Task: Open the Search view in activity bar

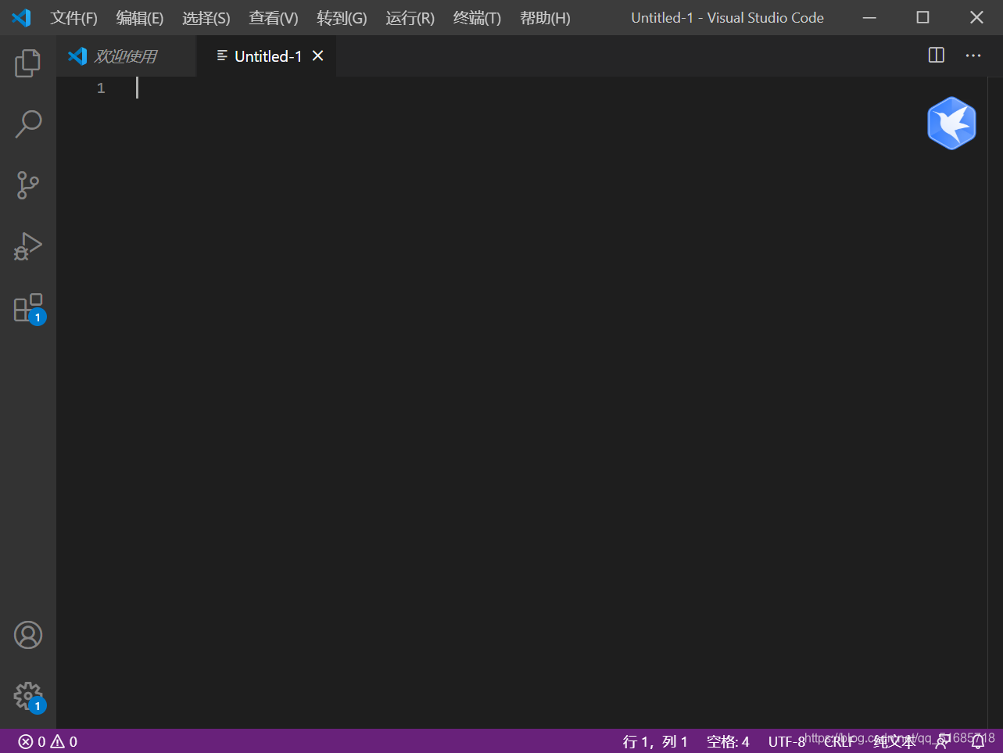Action: [x=27, y=124]
